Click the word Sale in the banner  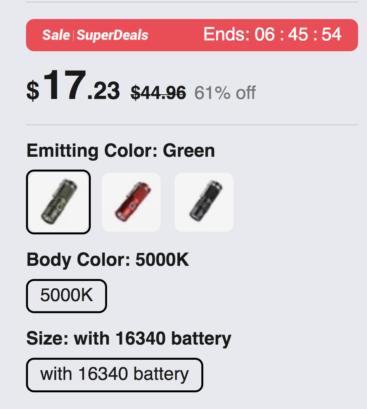(56, 35)
